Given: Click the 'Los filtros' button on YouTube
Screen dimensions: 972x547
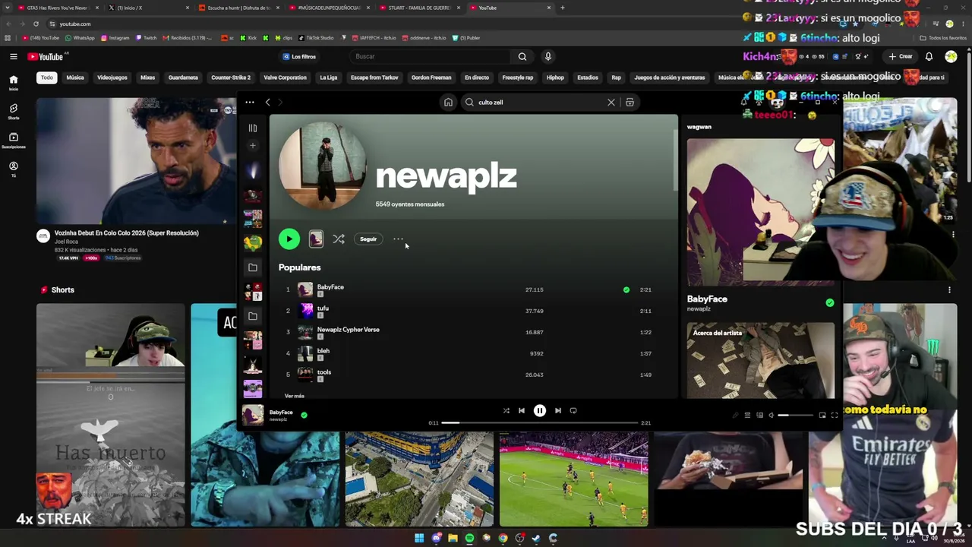Looking at the screenshot, I should 299,56.
